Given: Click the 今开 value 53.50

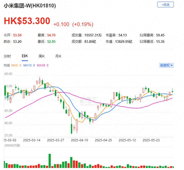Looking at the screenshot, I should pos(17,35).
